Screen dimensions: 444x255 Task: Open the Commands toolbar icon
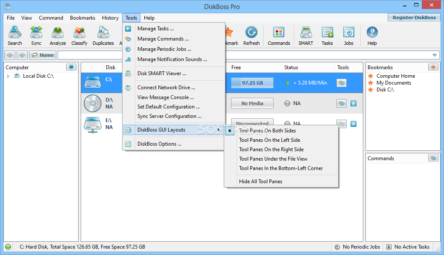[279, 35]
